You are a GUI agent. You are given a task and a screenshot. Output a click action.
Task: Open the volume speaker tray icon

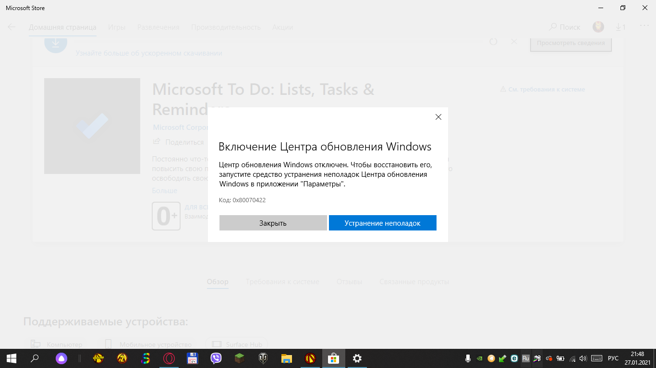coord(583,358)
